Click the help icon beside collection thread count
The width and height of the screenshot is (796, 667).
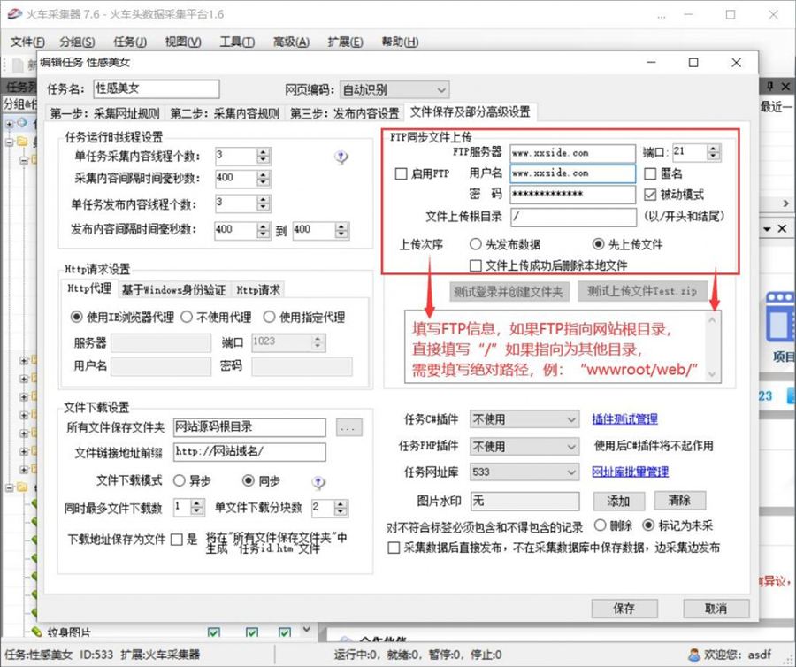tap(341, 157)
